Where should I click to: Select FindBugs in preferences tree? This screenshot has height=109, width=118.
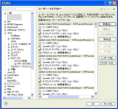(15, 36)
